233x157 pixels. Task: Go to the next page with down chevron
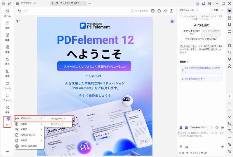point(230,117)
